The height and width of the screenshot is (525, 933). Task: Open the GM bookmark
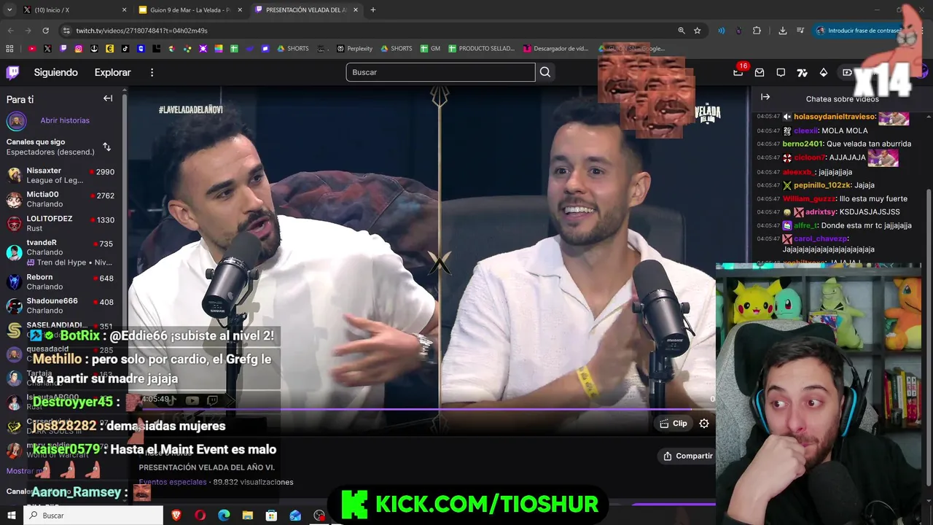pyautogui.click(x=430, y=49)
